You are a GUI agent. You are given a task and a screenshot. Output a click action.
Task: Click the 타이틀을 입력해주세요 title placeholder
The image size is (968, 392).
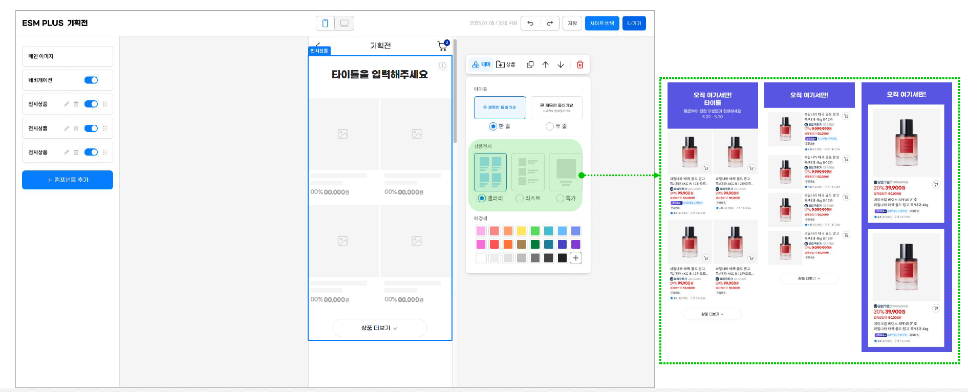[380, 75]
